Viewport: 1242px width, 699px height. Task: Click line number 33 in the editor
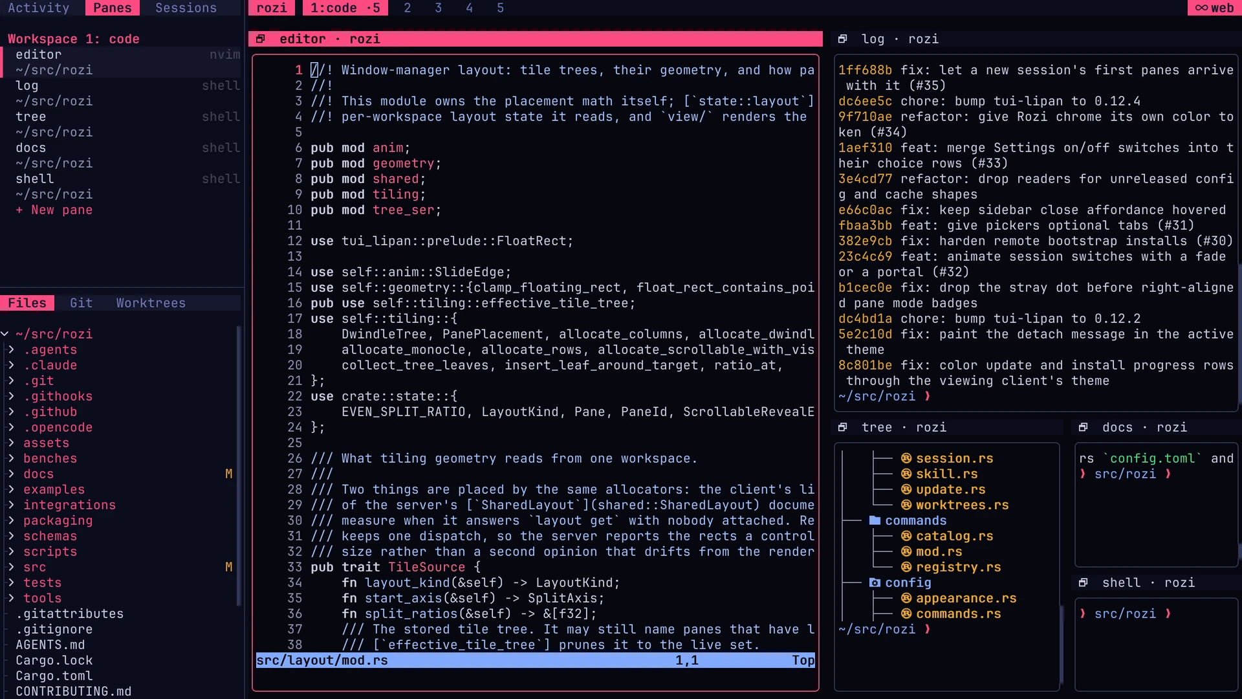click(295, 567)
